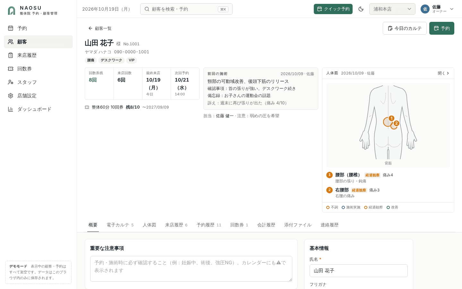Switch to the 来店履歴 tab
462x289 pixels.
pos(176,225)
